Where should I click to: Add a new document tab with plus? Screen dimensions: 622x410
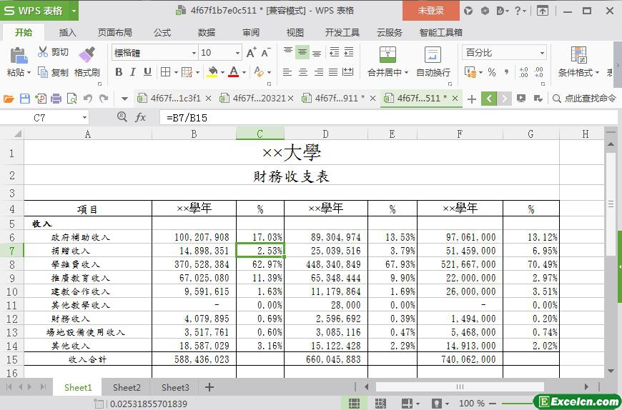pyautogui.click(x=471, y=99)
